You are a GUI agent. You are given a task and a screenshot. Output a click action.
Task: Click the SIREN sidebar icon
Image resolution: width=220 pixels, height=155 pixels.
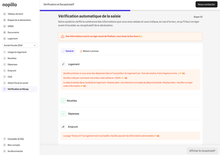coord(4,26)
